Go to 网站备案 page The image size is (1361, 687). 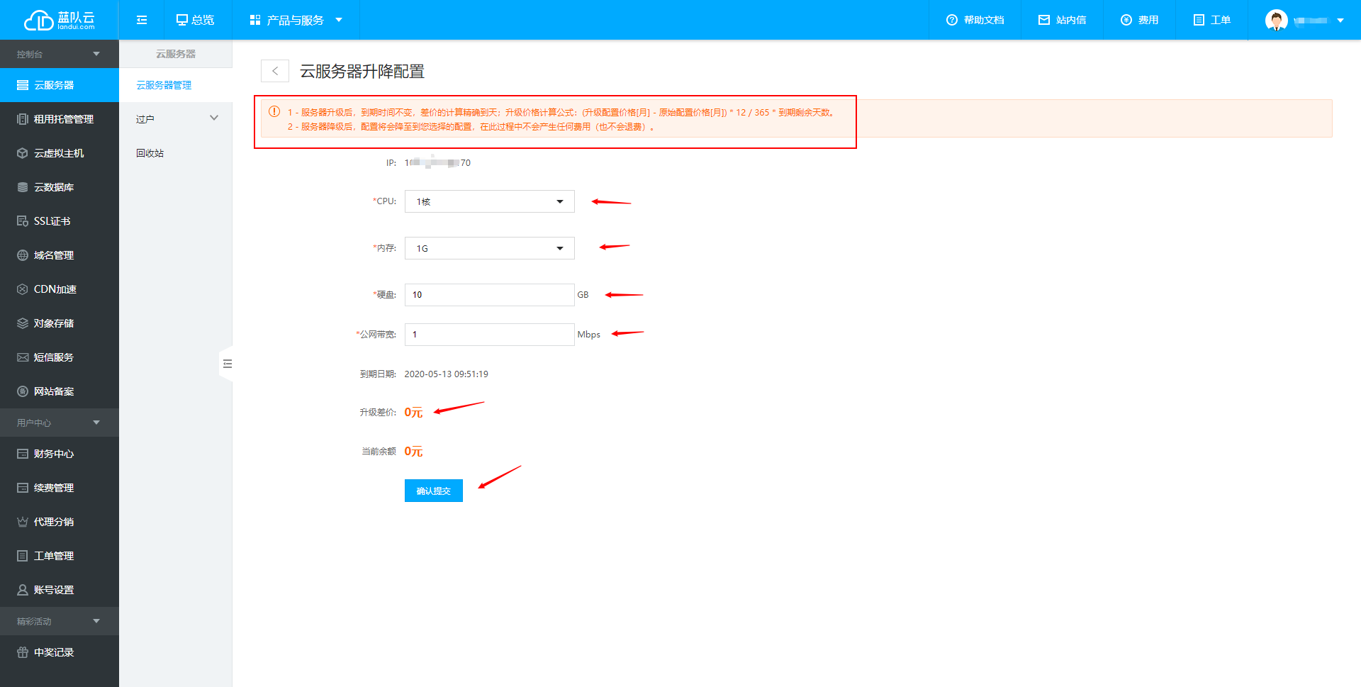tap(53, 391)
